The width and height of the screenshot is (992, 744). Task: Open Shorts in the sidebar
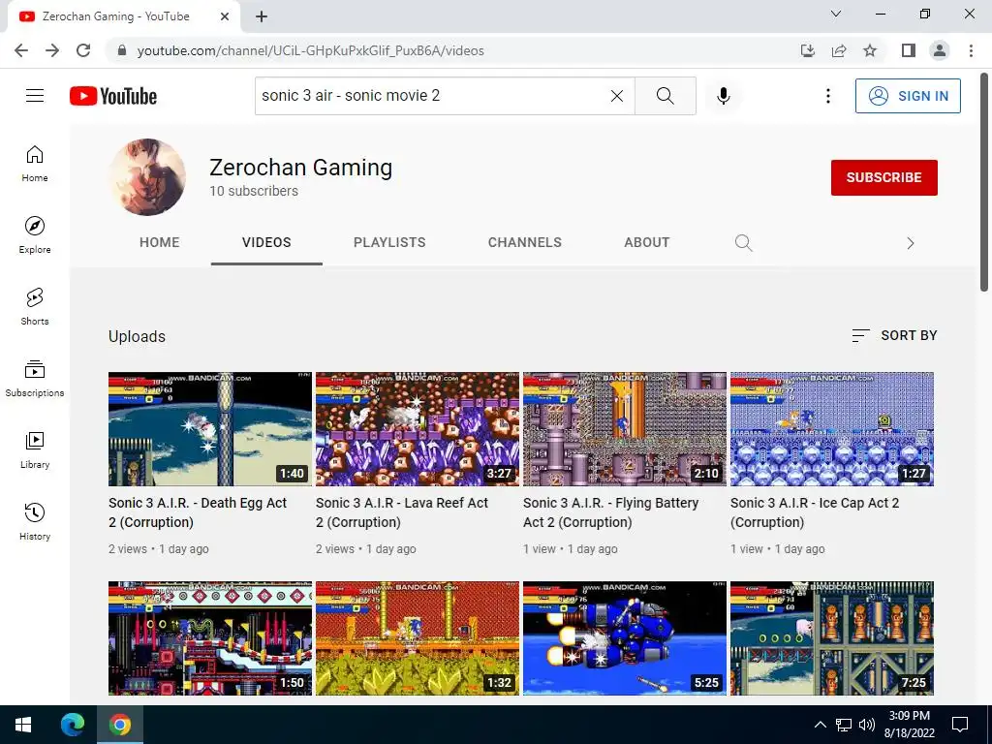click(35, 306)
